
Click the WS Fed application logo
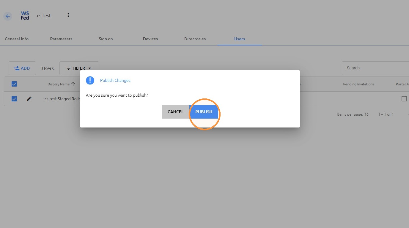coord(25,16)
